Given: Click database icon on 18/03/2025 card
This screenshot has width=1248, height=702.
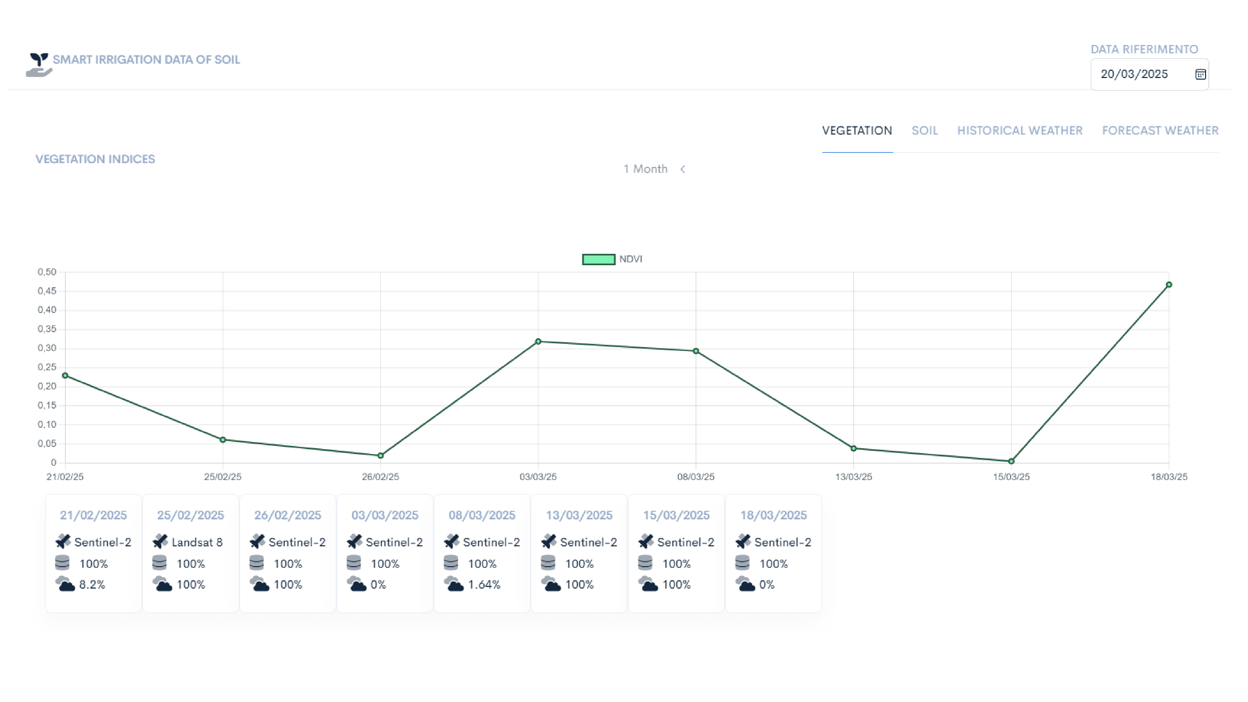Looking at the screenshot, I should (x=742, y=563).
